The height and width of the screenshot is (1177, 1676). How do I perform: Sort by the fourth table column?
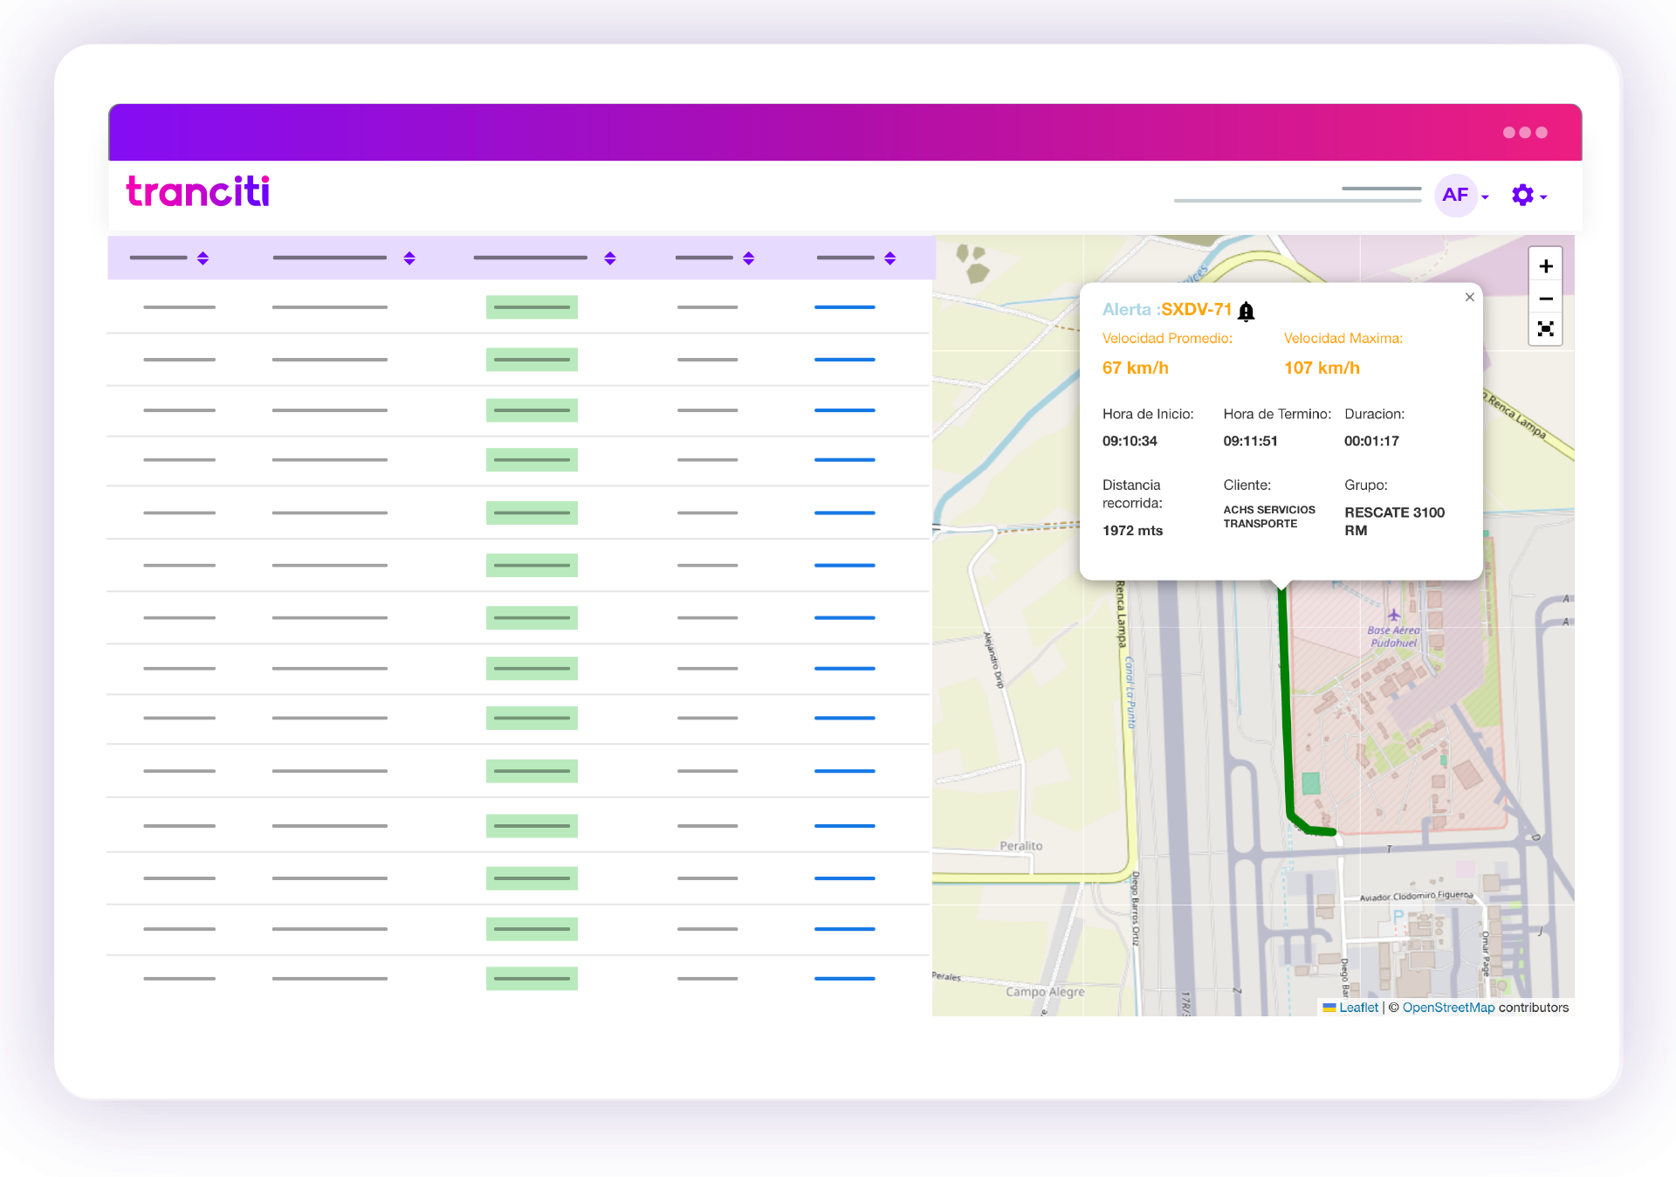748,258
